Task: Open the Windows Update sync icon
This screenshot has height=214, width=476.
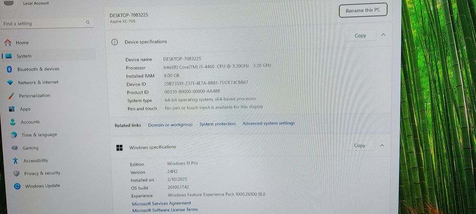Action: [x=17, y=186]
